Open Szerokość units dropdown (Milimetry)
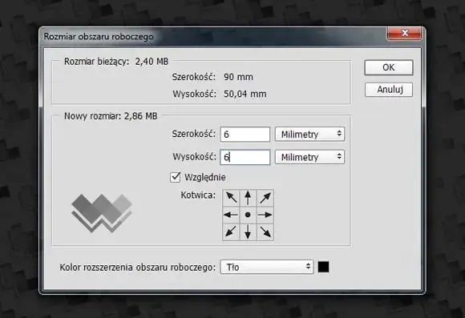465x318 pixels. (309, 135)
